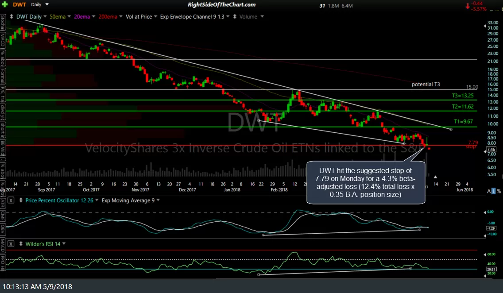Screen dimensions: 503x293
Task: Close the Wilder's RSI pane
Action: pos(11,244)
